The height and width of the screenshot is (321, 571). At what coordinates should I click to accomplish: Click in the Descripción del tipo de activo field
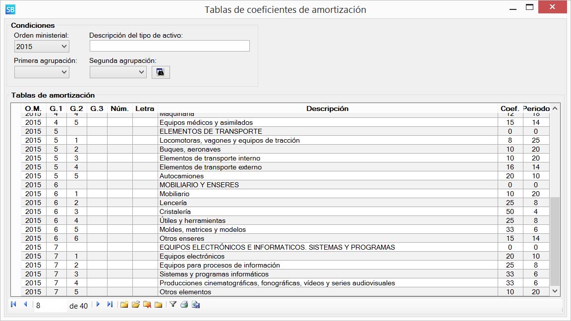170,46
